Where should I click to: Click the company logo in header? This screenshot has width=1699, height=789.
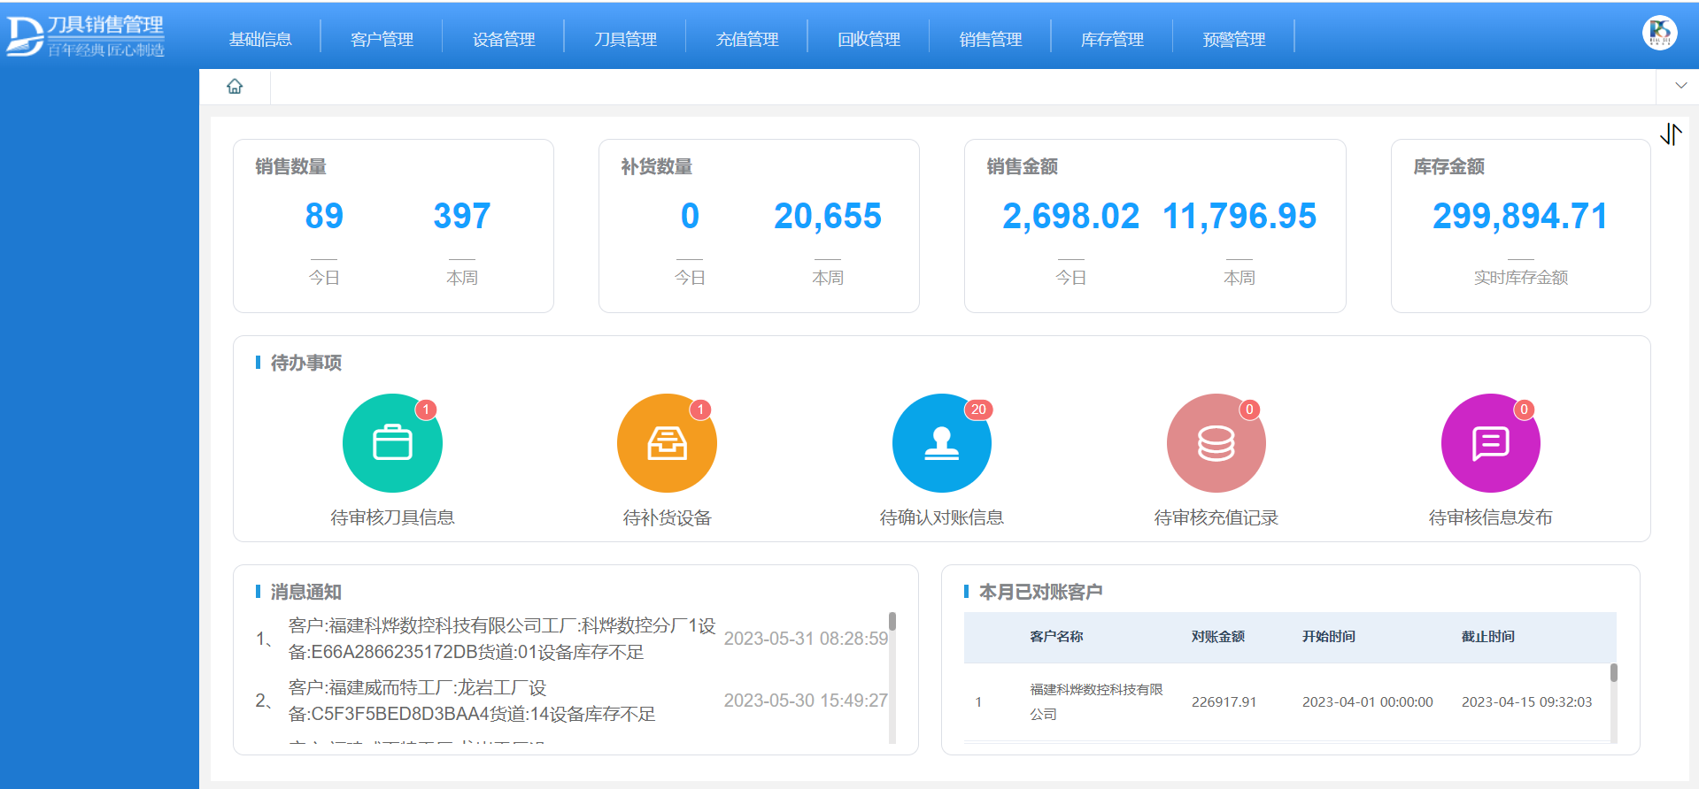pyautogui.click(x=86, y=36)
